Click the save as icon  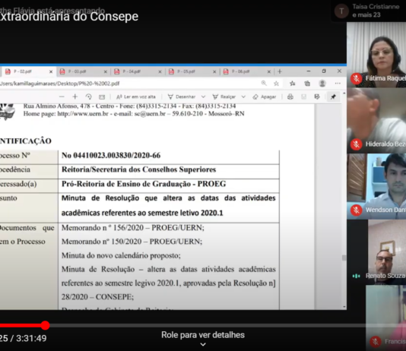[317, 96]
